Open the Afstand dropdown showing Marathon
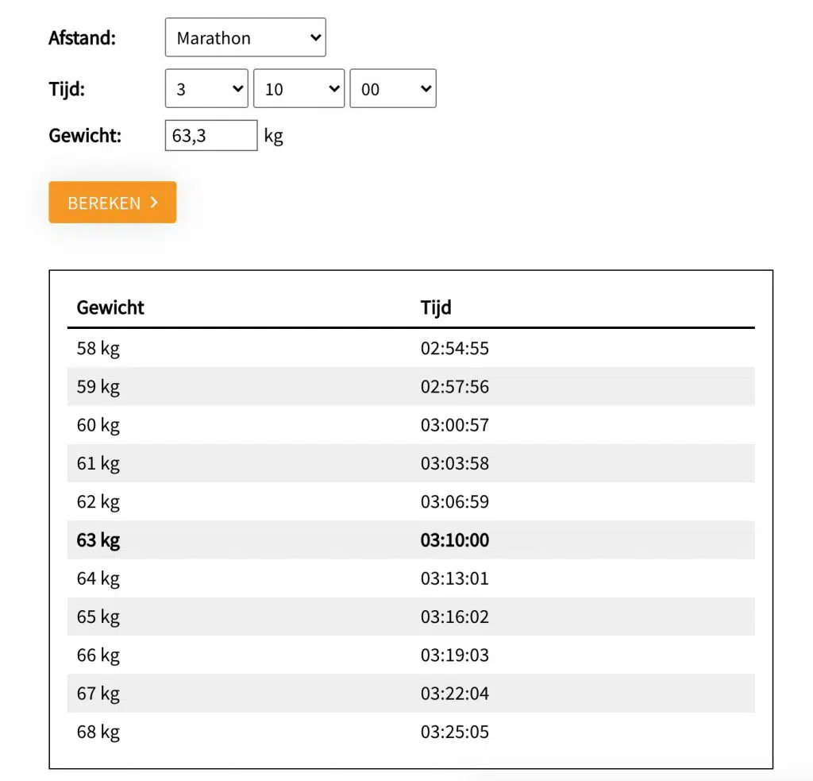The width and height of the screenshot is (813, 781). coord(245,38)
